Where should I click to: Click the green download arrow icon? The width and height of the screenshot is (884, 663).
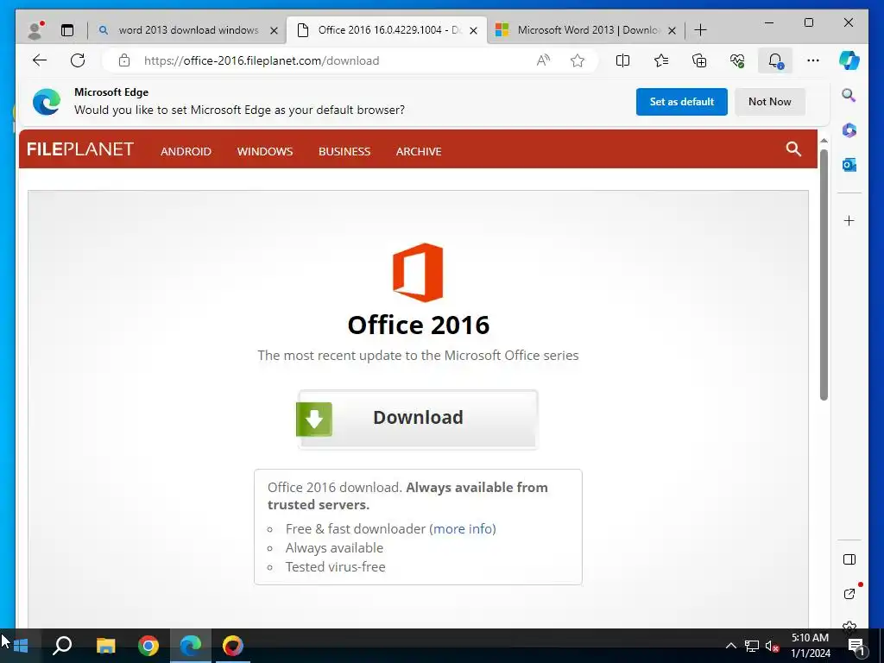pyautogui.click(x=314, y=419)
